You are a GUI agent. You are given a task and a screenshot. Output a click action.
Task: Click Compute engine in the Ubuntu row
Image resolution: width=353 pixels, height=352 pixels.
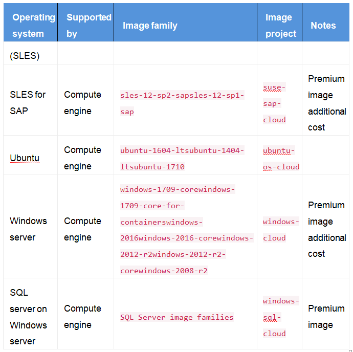[82, 158]
